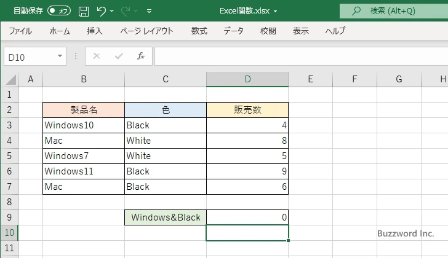Select column D header
Screen dimensions: 448x258
click(247, 79)
